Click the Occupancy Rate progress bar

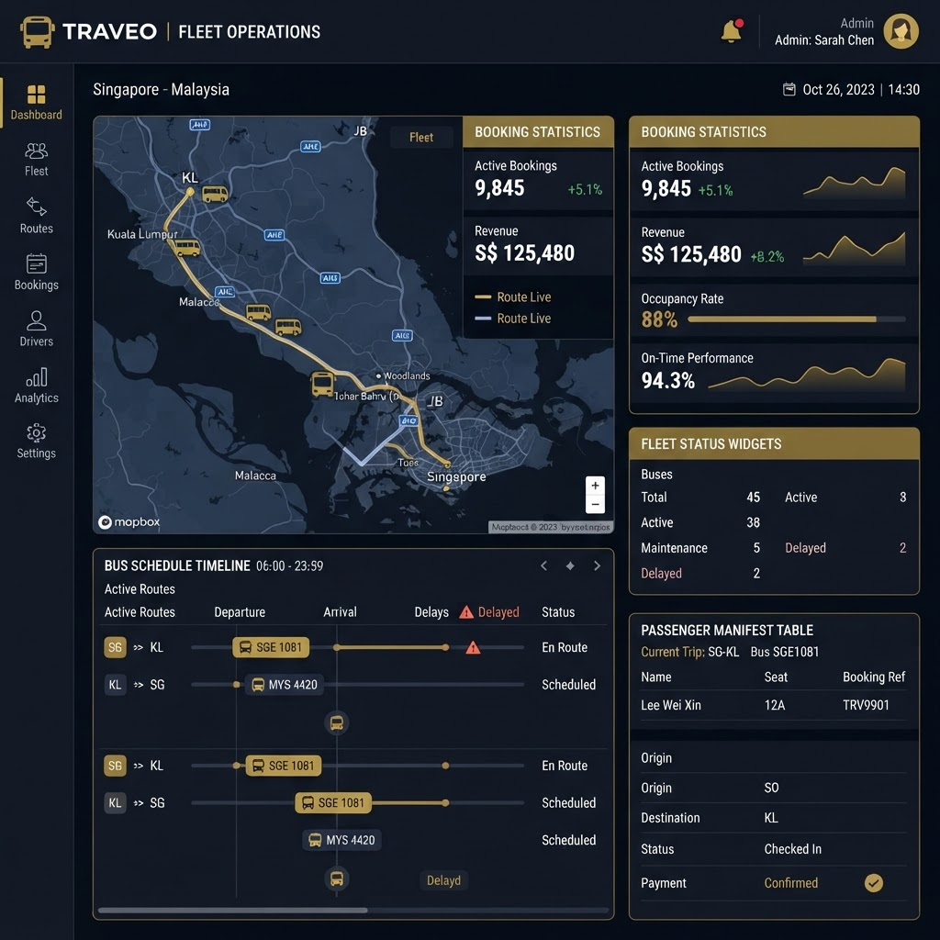[796, 319]
